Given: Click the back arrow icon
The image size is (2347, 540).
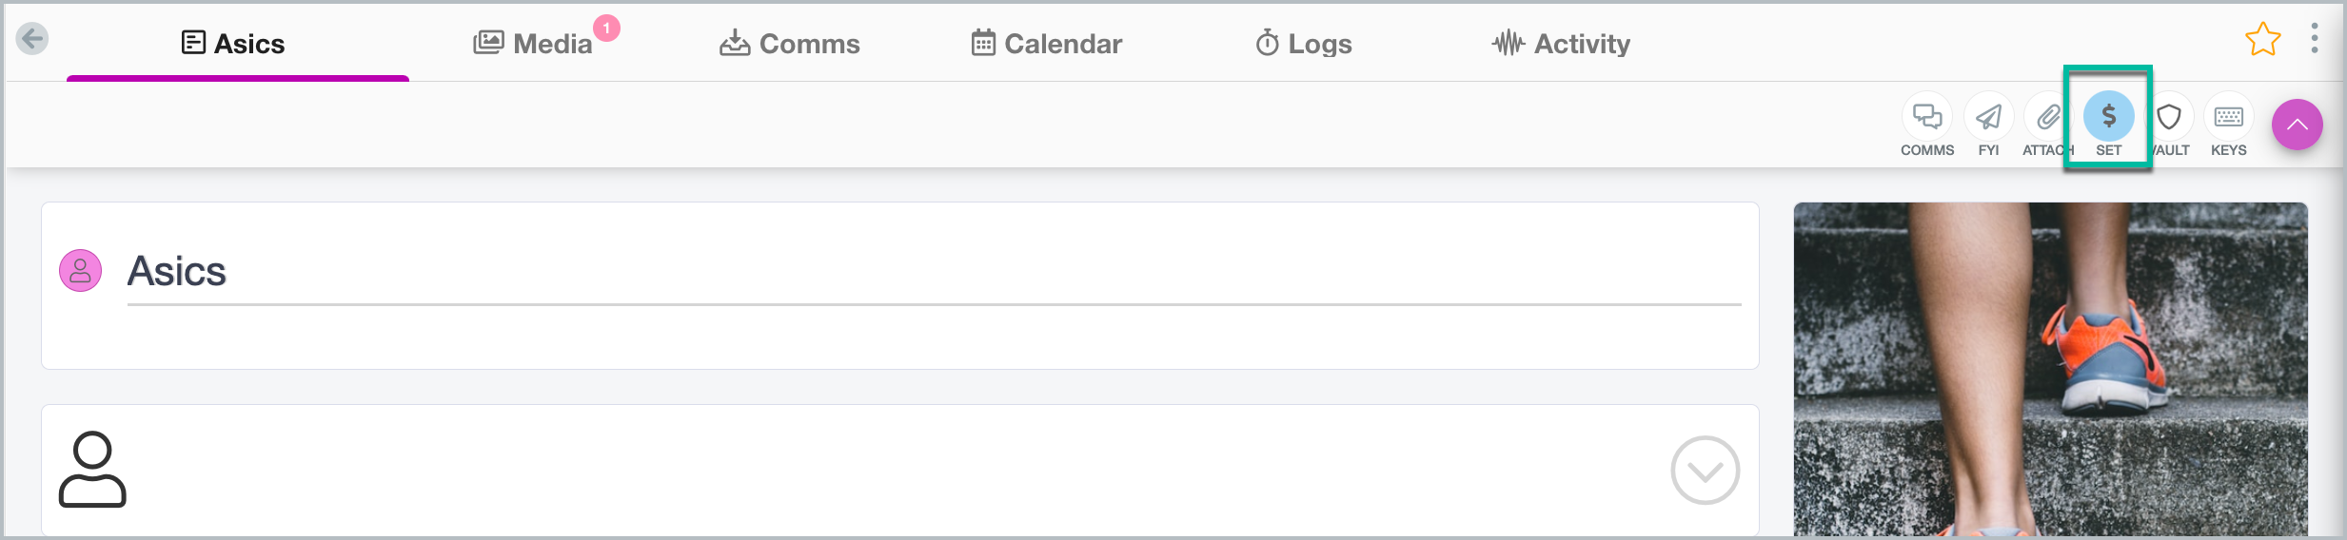Looking at the screenshot, I should [32, 39].
